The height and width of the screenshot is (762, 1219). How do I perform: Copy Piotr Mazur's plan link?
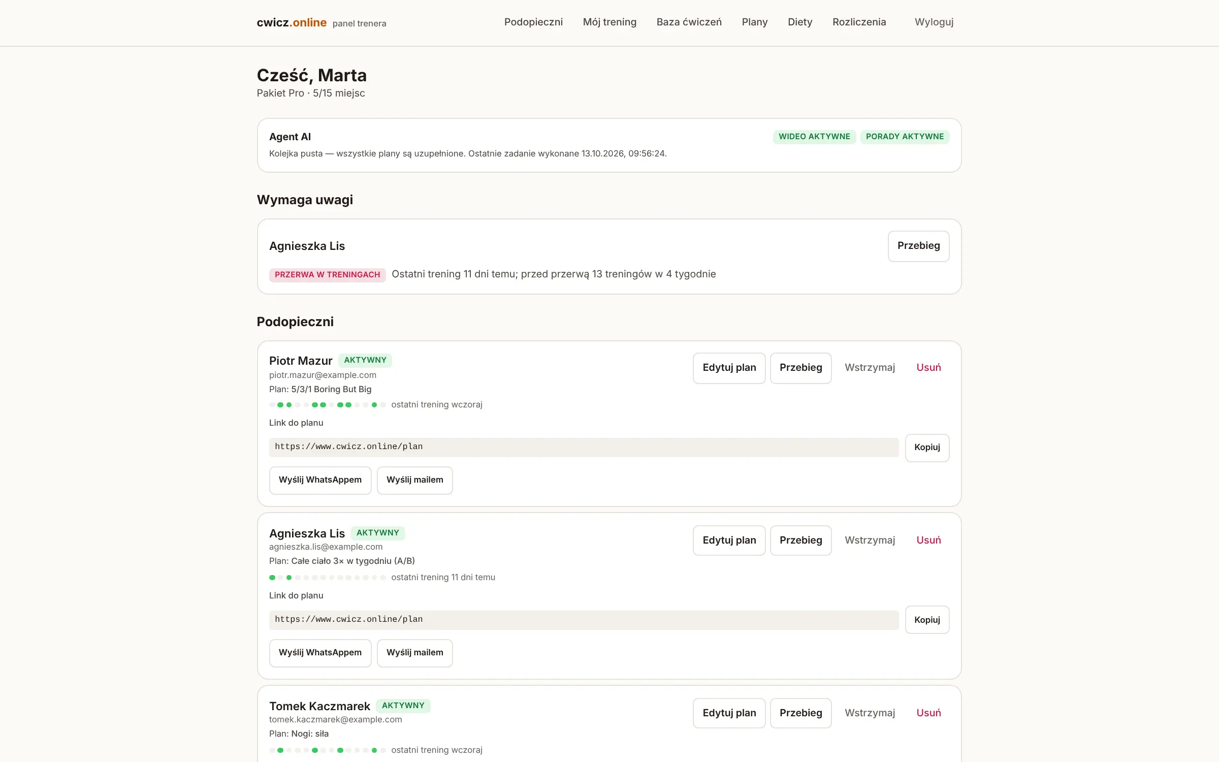tap(927, 448)
